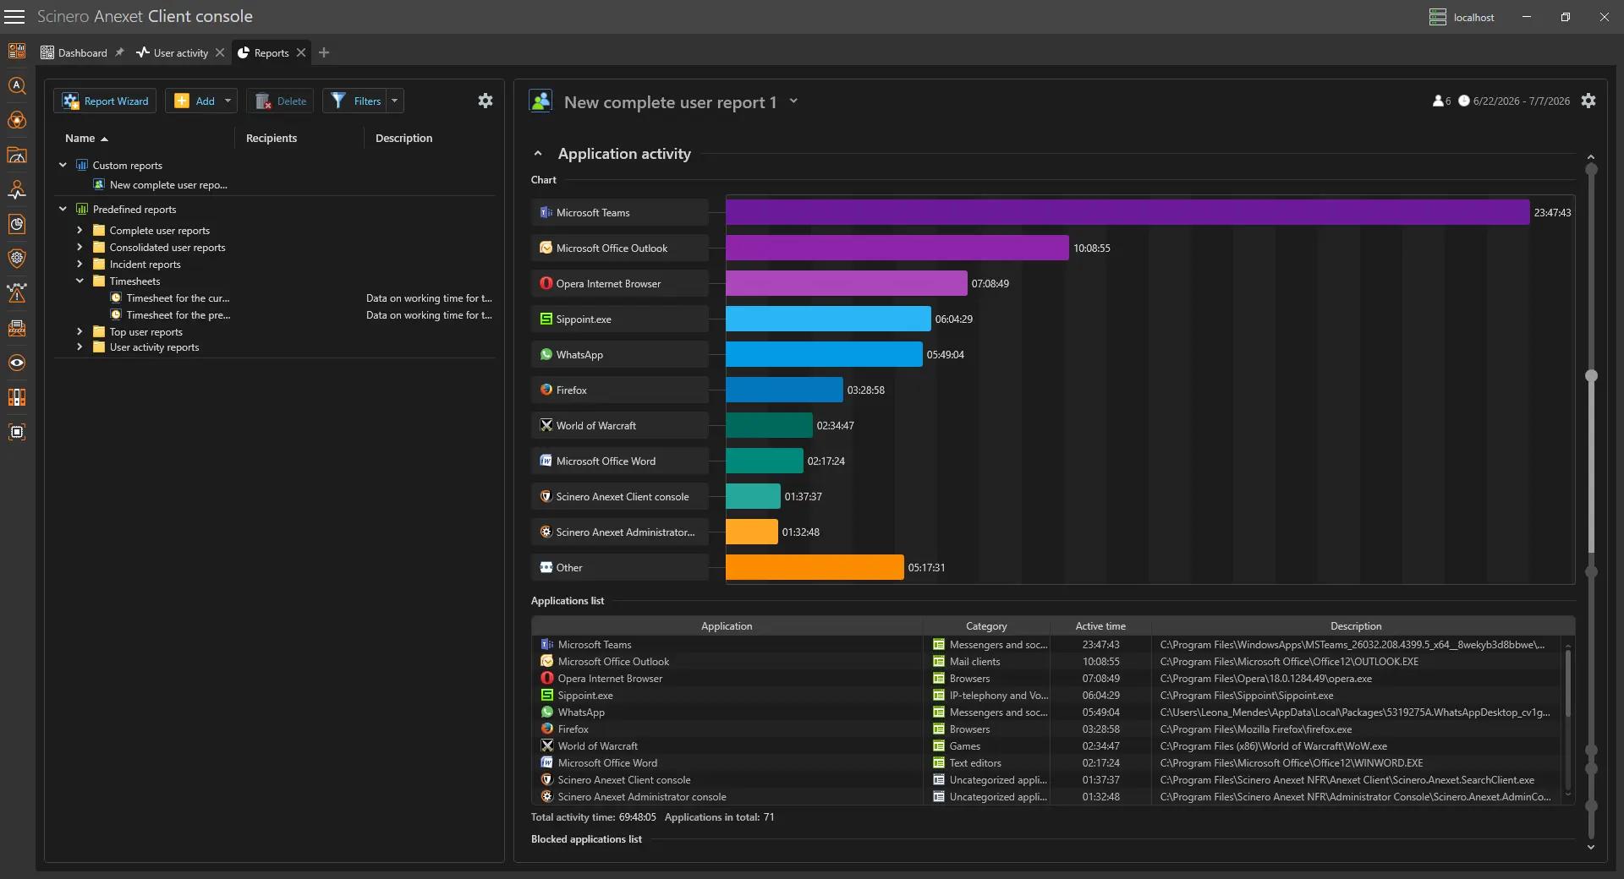Close the User activity tab
The image size is (1624, 879).
point(220,52)
